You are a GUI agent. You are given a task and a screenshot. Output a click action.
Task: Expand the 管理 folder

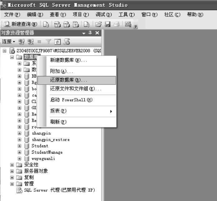tap(12, 184)
